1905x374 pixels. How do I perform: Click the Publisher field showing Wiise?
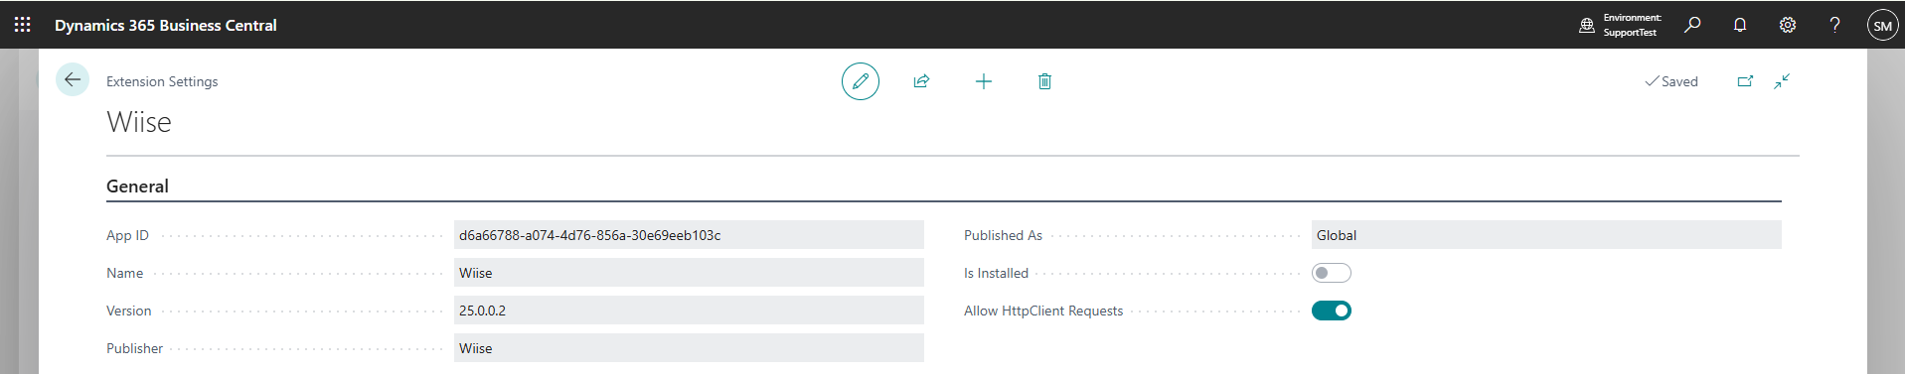[689, 348]
